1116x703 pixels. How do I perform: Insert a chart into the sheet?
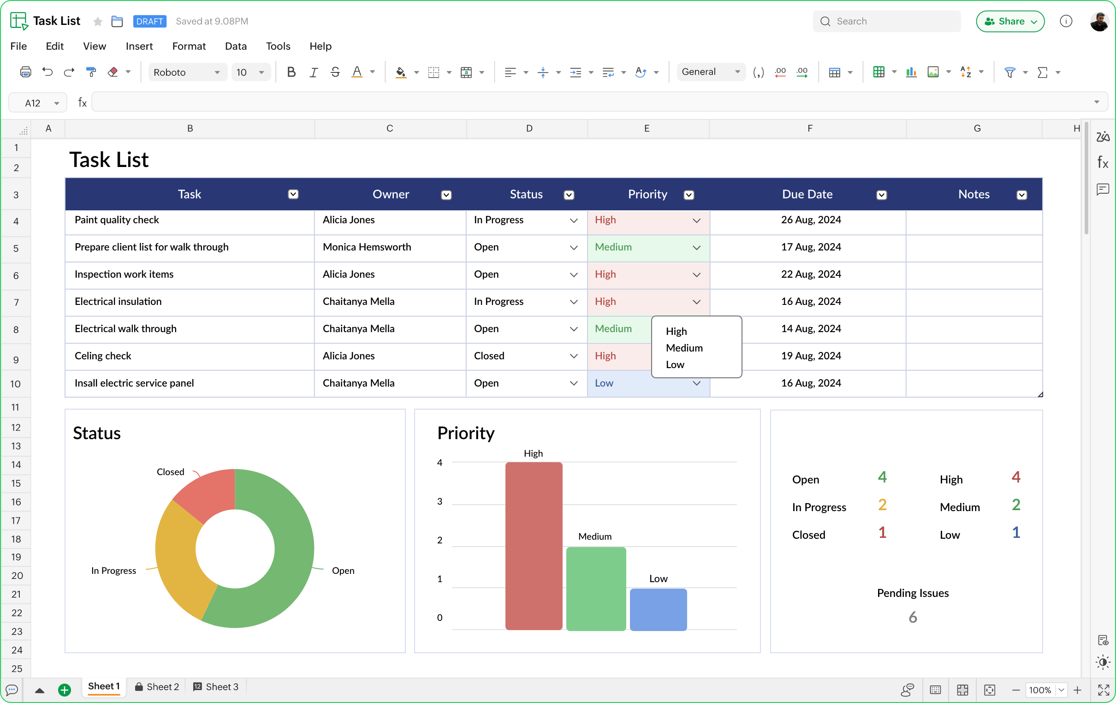[910, 72]
